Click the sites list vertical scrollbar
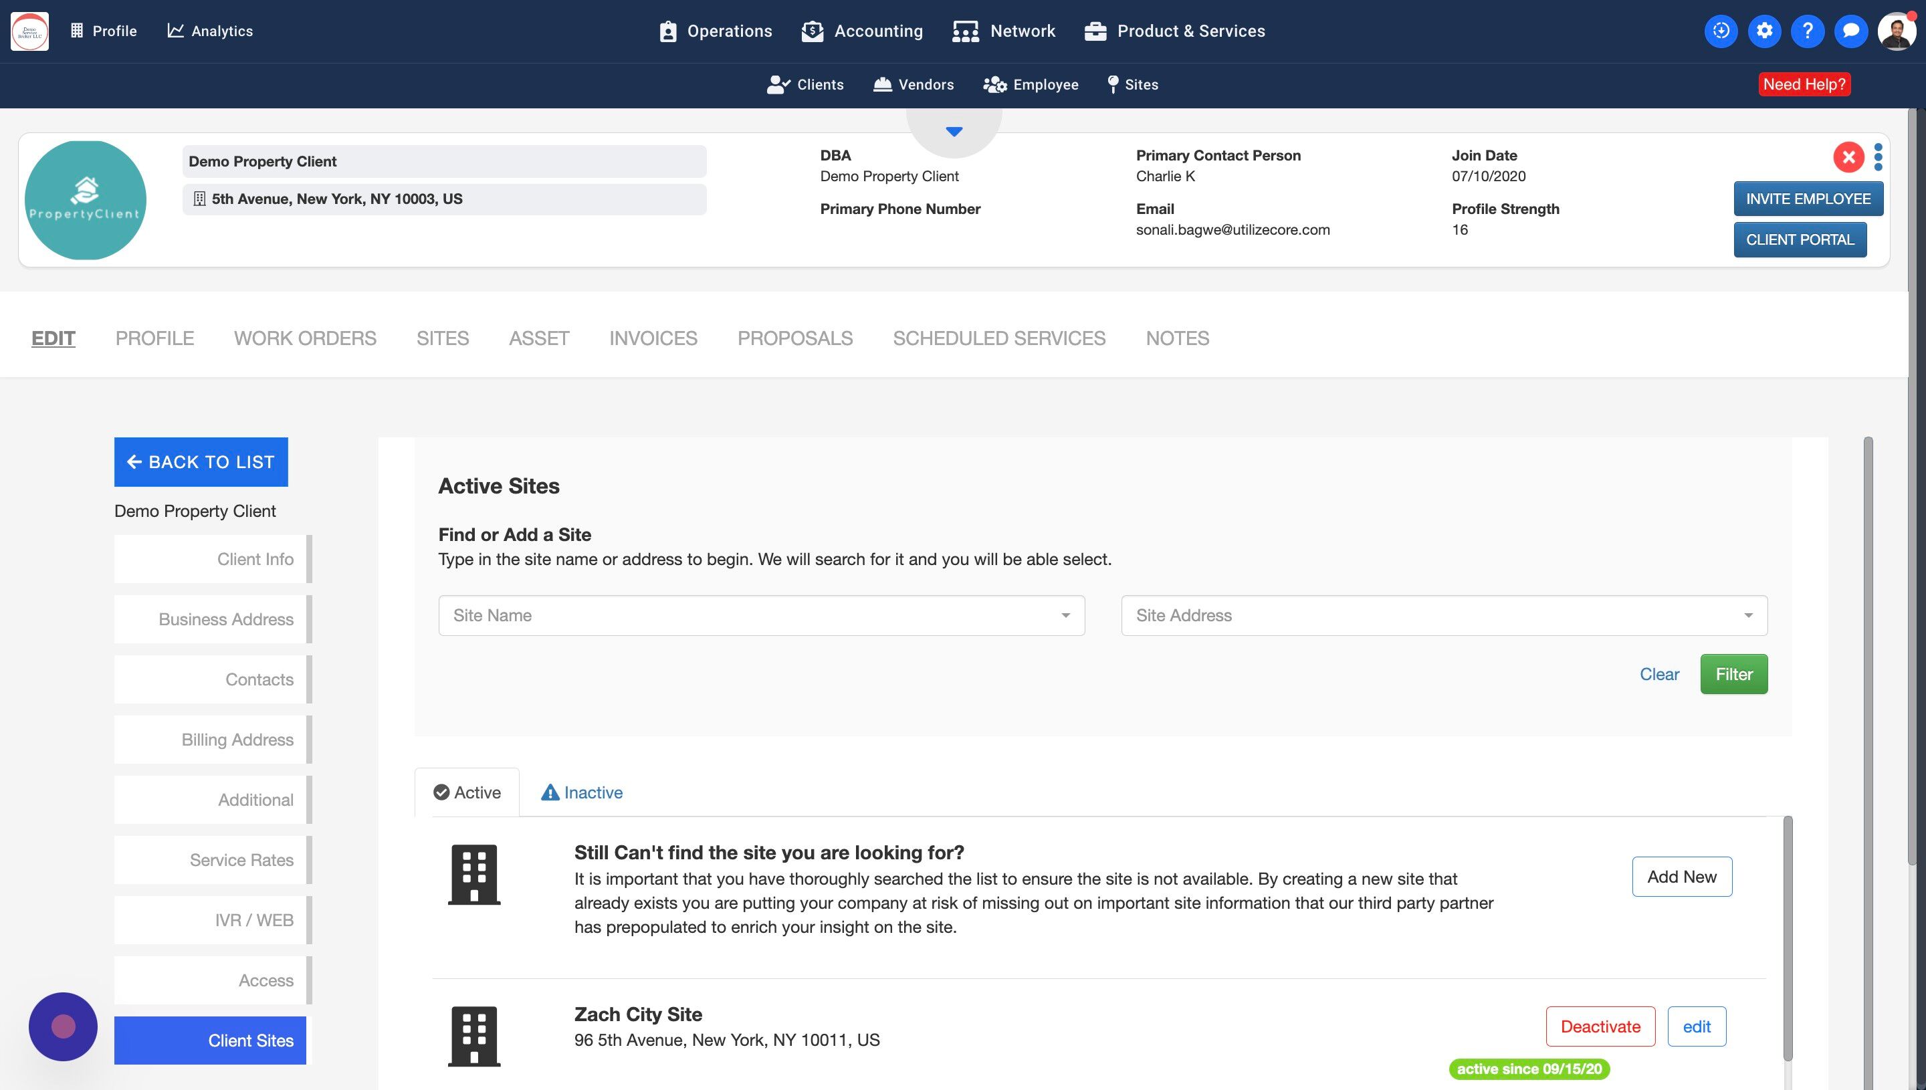Image resolution: width=1926 pixels, height=1090 pixels. [x=1788, y=936]
